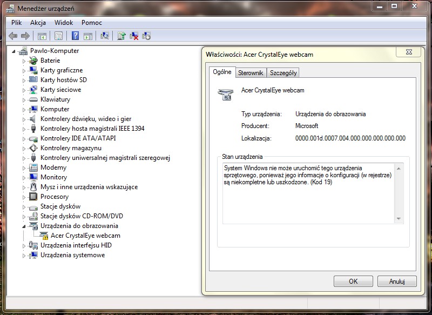Click the Forward arrow in toolbar
Screen dimensions: 432x315
click(x=25, y=36)
